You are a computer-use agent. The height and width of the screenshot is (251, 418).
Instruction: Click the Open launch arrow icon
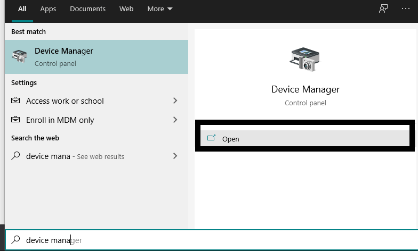(211, 138)
